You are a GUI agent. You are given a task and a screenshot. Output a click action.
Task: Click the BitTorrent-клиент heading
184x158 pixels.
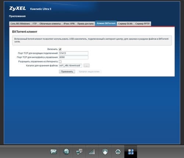tap(25, 32)
